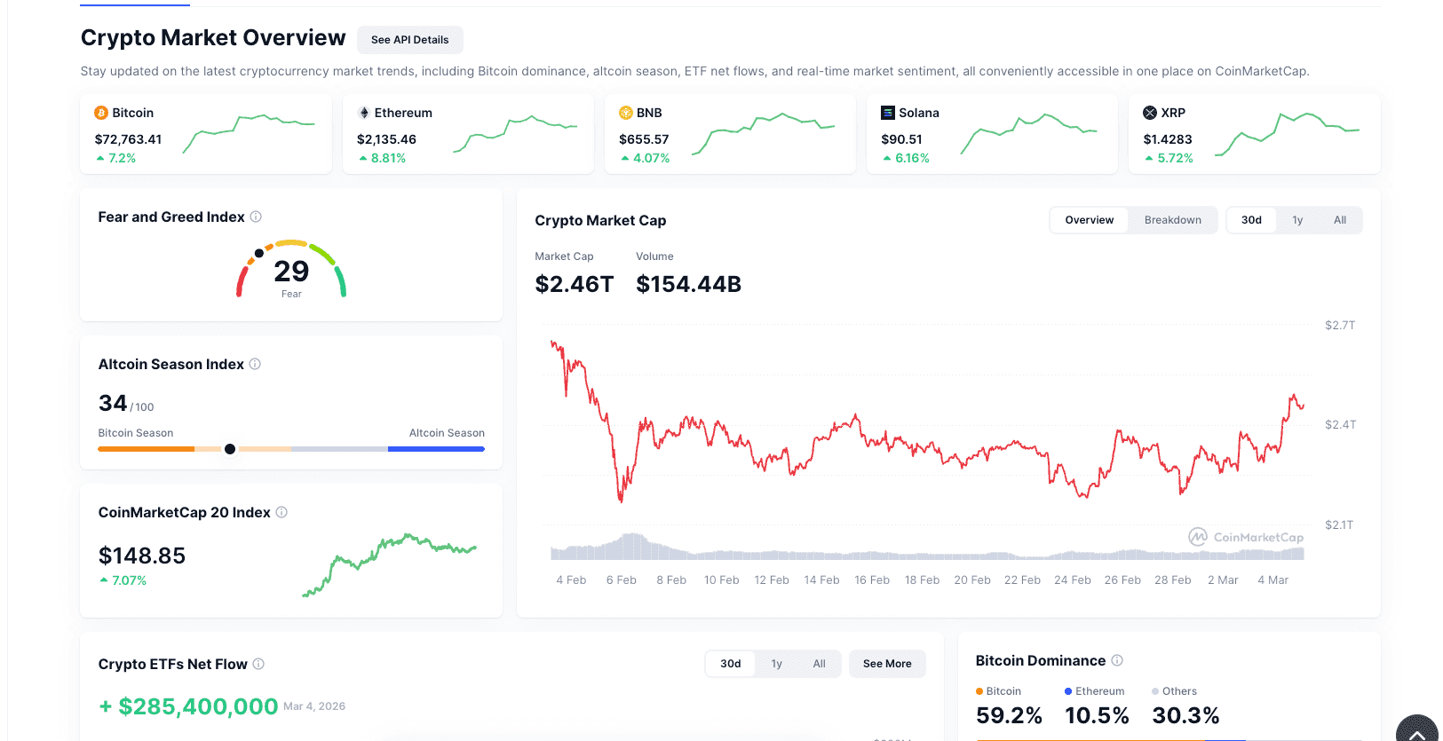Select Overview view for market cap
Screen dimensions: 1443x741
tap(1089, 220)
